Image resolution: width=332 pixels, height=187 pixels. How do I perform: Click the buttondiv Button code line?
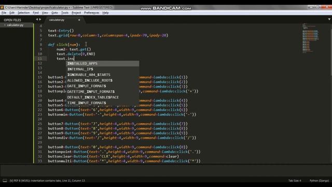[122, 138]
